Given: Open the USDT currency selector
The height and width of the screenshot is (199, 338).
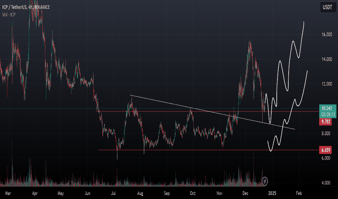Looking at the screenshot, I should [x=327, y=7].
